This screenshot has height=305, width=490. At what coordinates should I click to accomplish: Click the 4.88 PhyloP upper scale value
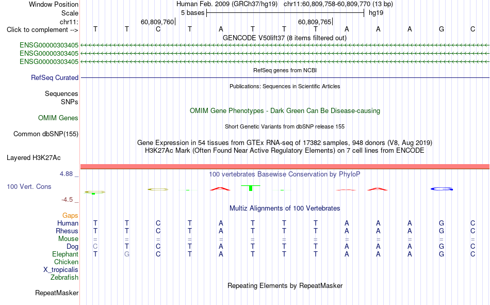[67, 174]
